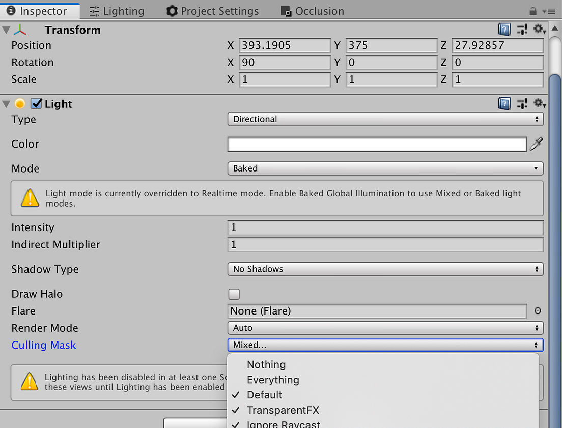Viewport: 562px width, 428px height.
Task: Click the Inspector lock icon
Action: tap(532, 10)
